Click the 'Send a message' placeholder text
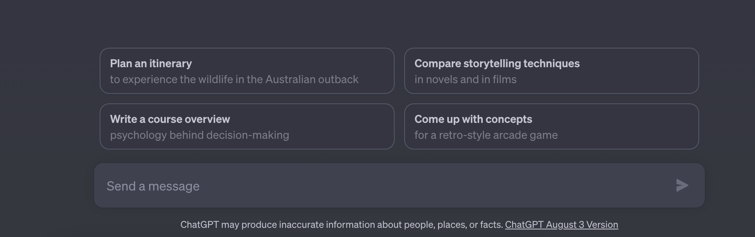Screen dimensions: 755x237 point(153,186)
